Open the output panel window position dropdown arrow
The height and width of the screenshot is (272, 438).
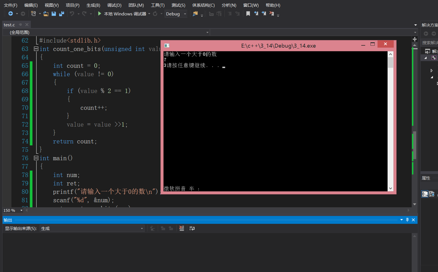pos(402,220)
